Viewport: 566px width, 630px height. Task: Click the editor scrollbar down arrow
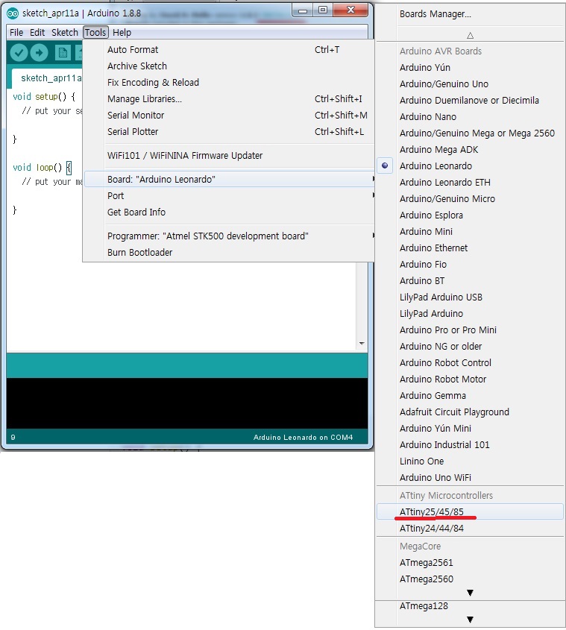pos(362,344)
